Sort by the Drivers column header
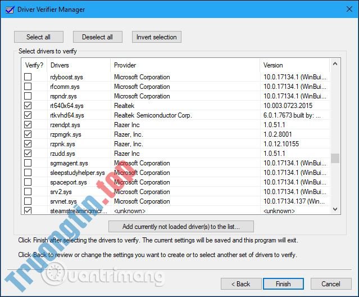The width and height of the screenshot is (359, 297). click(x=79, y=65)
